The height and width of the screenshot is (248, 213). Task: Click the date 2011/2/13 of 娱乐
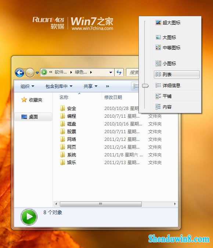[122, 163]
